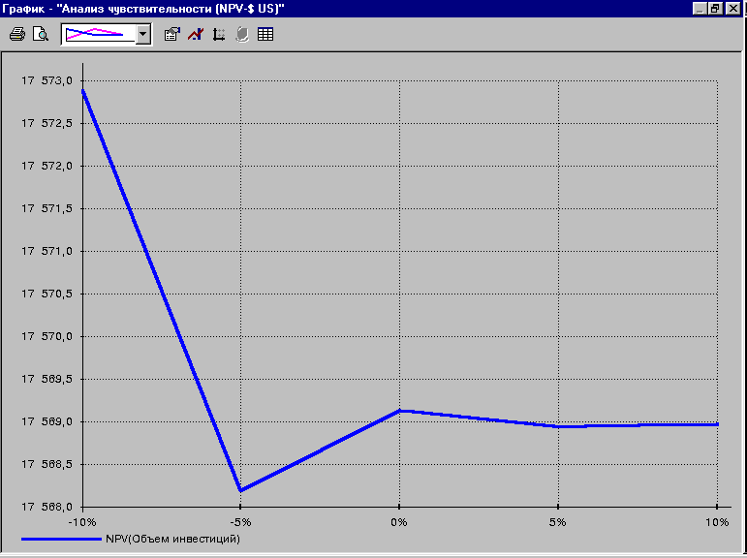Viewport: 747px width, 558px height.
Task: Click x-axis label 0%
Action: 399,522
